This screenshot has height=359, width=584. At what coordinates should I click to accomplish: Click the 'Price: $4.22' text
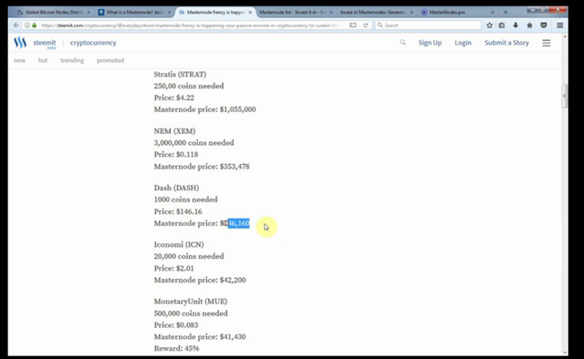click(x=174, y=97)
